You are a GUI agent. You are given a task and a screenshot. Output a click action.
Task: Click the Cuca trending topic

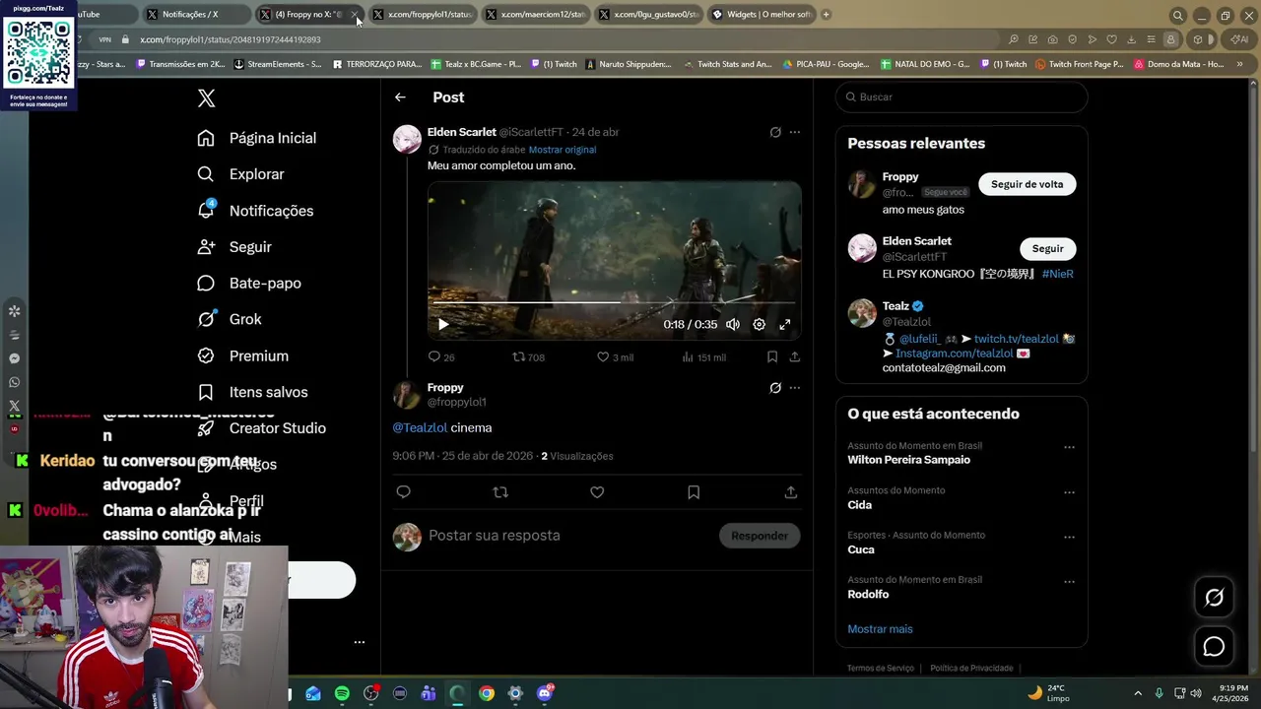(861, 549)
